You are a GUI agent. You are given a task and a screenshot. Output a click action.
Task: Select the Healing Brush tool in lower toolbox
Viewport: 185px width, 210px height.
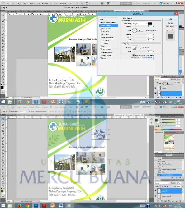tap(3, 138)
